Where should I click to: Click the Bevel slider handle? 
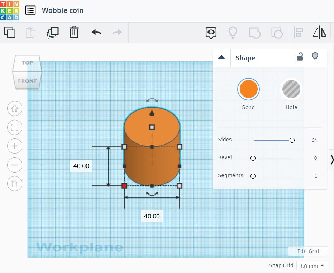pos(253,158)
